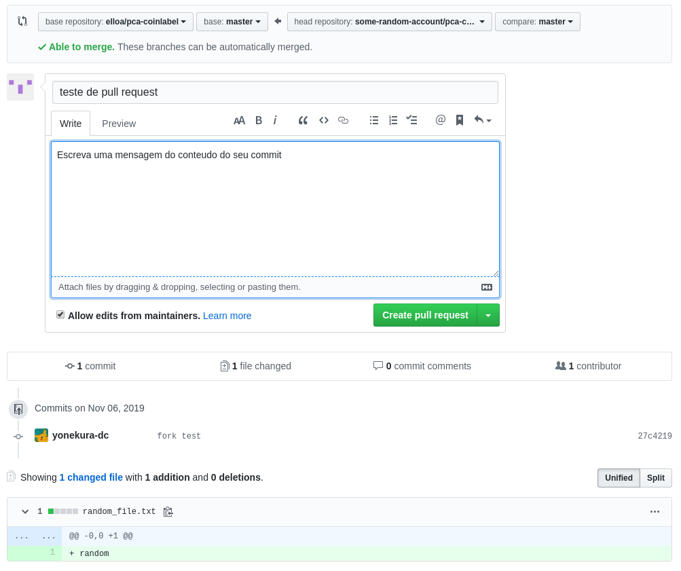Image resolution: width=681 pixels, height=571 pixels.
Task: Click the text size header icon
Action: point(239,121)
